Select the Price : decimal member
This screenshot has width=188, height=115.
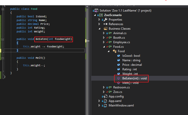132,65
